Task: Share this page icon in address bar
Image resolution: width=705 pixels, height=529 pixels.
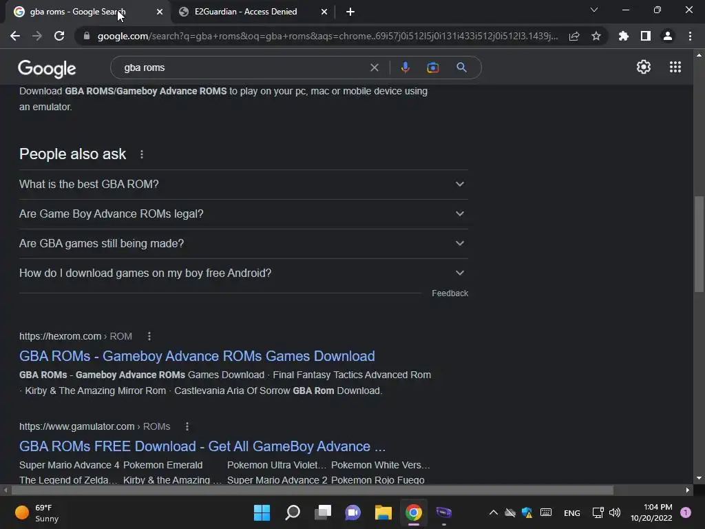Action: [x=574, y=36]
